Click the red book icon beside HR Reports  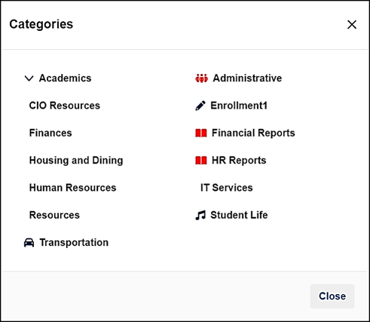201,161
